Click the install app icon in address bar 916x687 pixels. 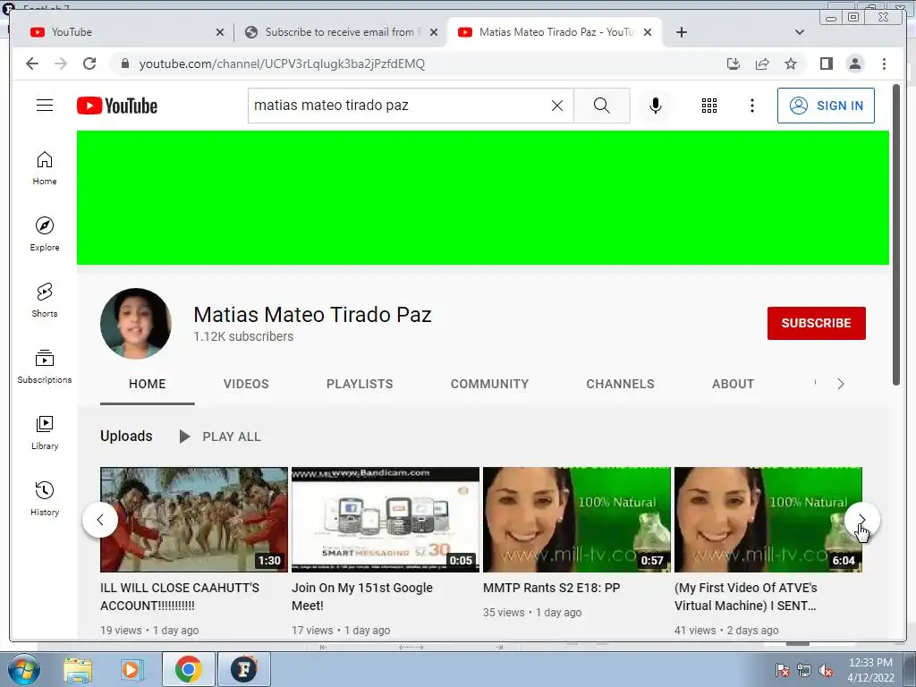pos(734,64)
